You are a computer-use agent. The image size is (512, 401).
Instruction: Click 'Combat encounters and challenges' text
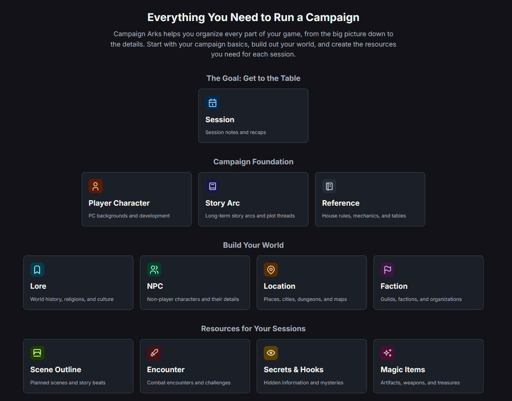(x=189, y=383)
